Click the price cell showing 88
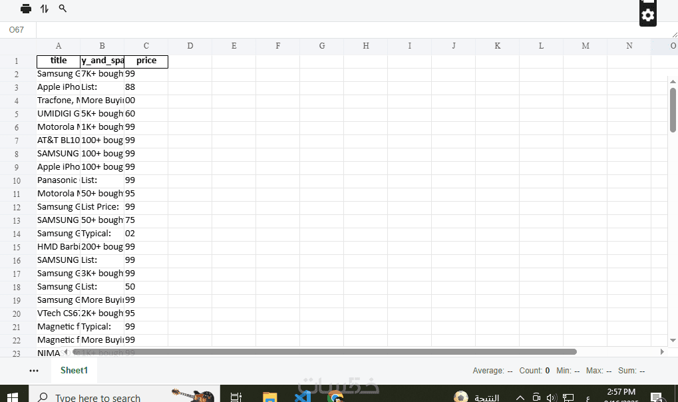 146,87
